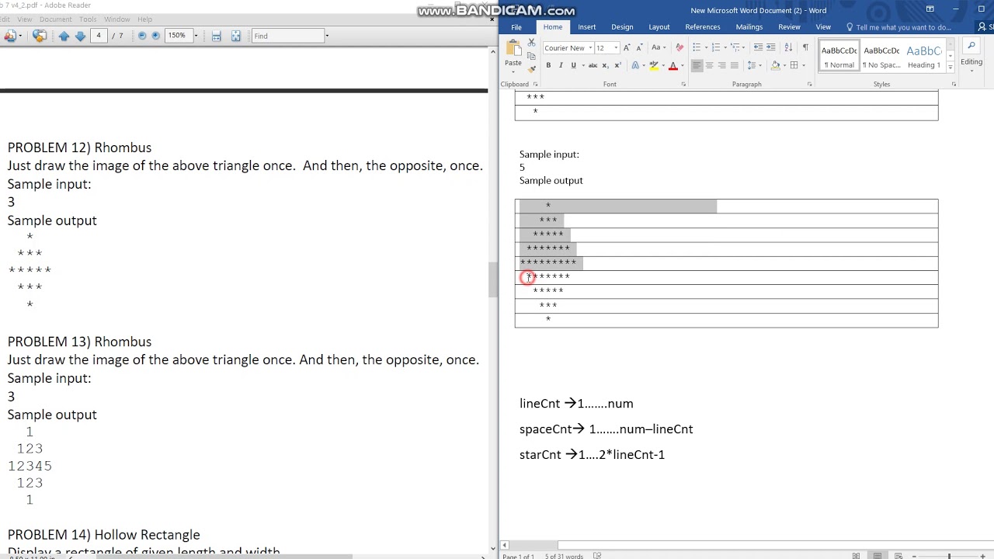Decrease font size with shrink font icon

pyautogui.click(x=639, y=48)
